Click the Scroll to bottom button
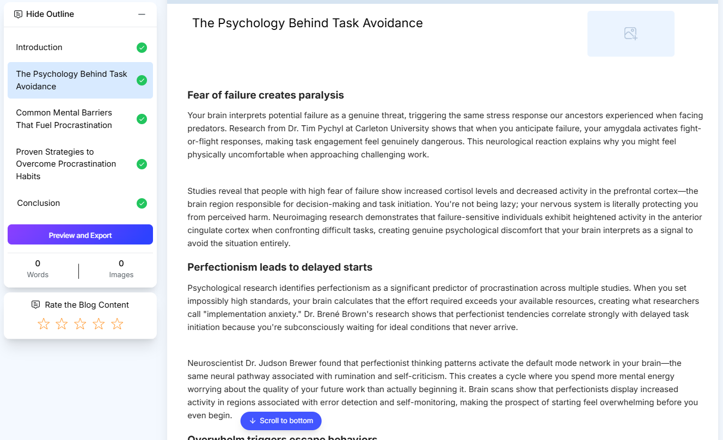Viewport: 723px width, 440px height. (x=281, y=420)
